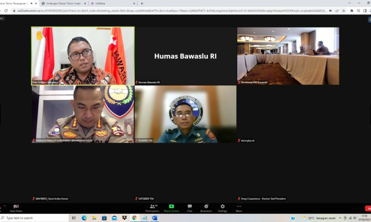The width and height of the screenshot is (371, 222).
Task: Open Zoom Settings gear
Action: click(222, 206)
